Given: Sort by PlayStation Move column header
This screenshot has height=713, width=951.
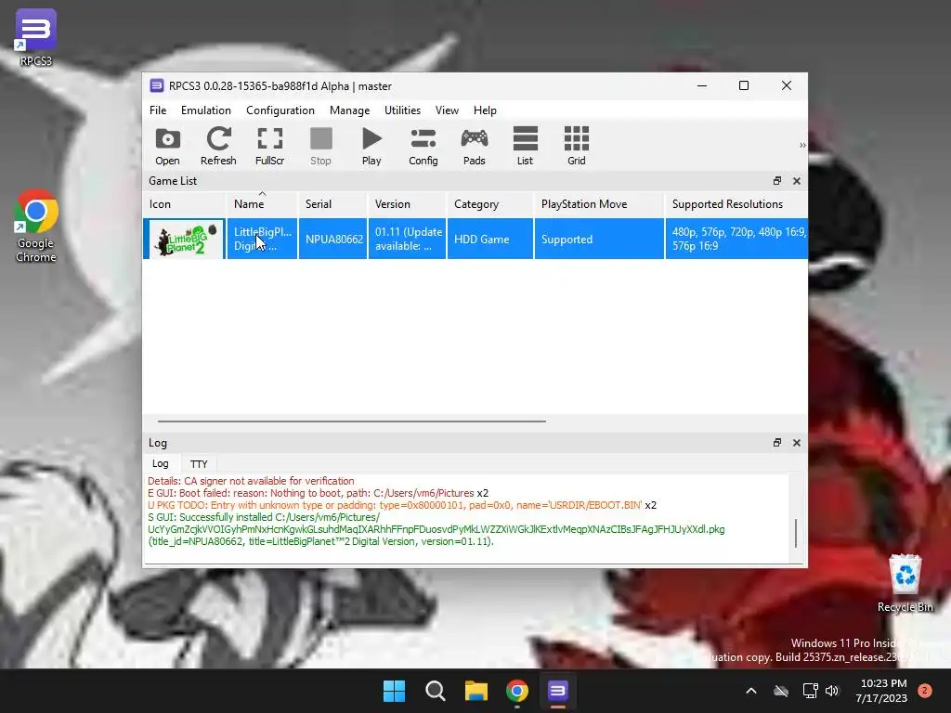Looking at the screenshot, I should [x=599, y=204].
